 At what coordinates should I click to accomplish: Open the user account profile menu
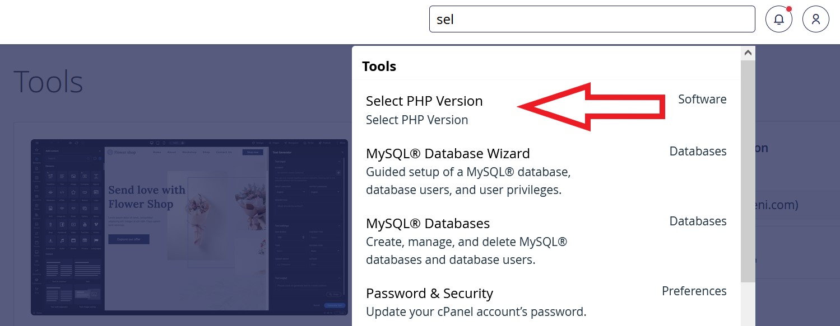(x=816, y=18)
